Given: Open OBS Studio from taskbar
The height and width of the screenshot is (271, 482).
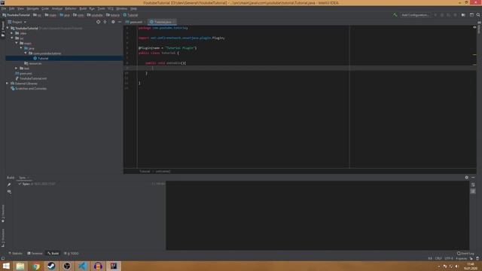Looking at the screenshot, I should pos(67,266).
